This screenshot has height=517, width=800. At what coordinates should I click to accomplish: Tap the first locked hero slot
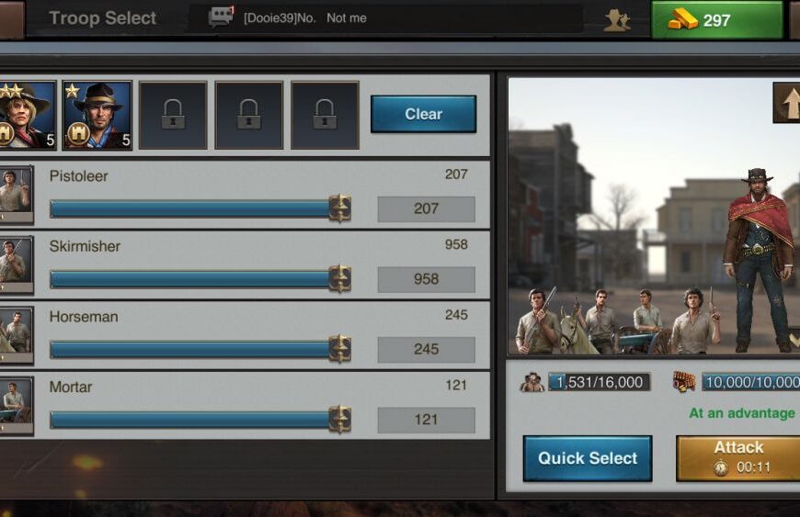click(173, 115)
